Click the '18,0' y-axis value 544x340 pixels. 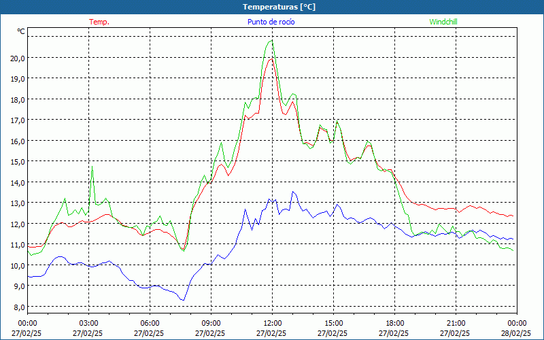(18, 99)
